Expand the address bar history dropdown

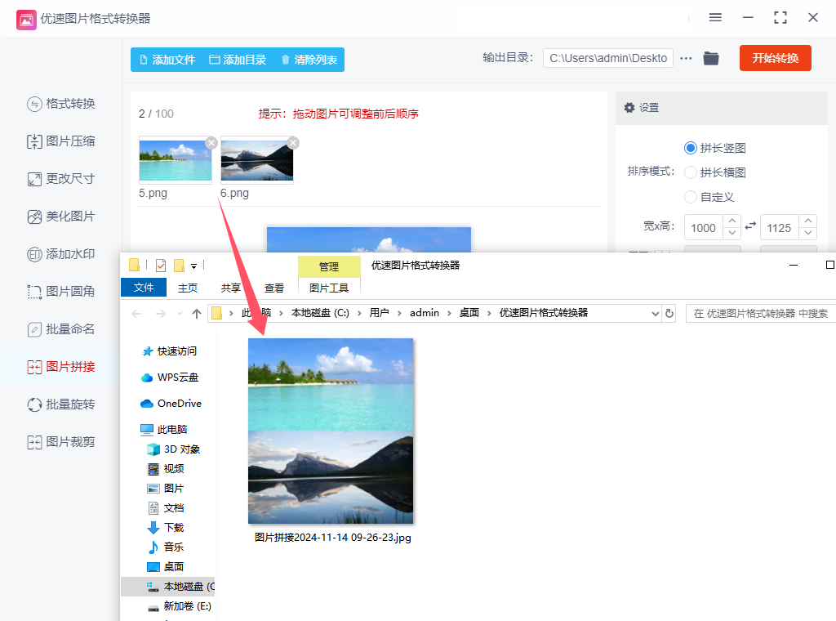(x=656, y=314)
